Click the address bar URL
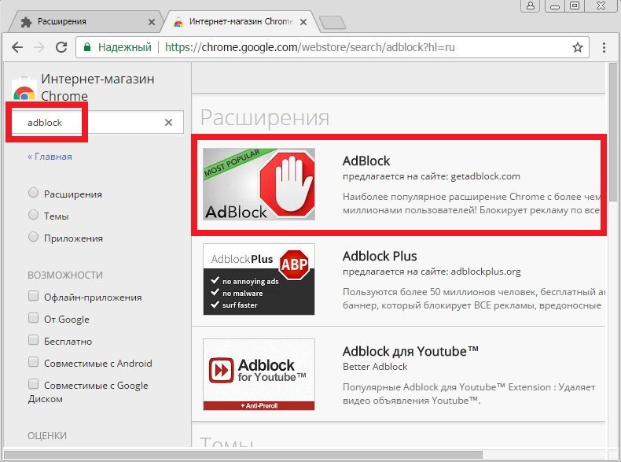The image size is (621, 462). tap(310, 47)
